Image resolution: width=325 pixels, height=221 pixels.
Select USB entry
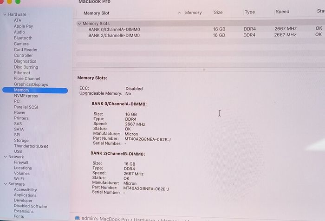point(18,151)
